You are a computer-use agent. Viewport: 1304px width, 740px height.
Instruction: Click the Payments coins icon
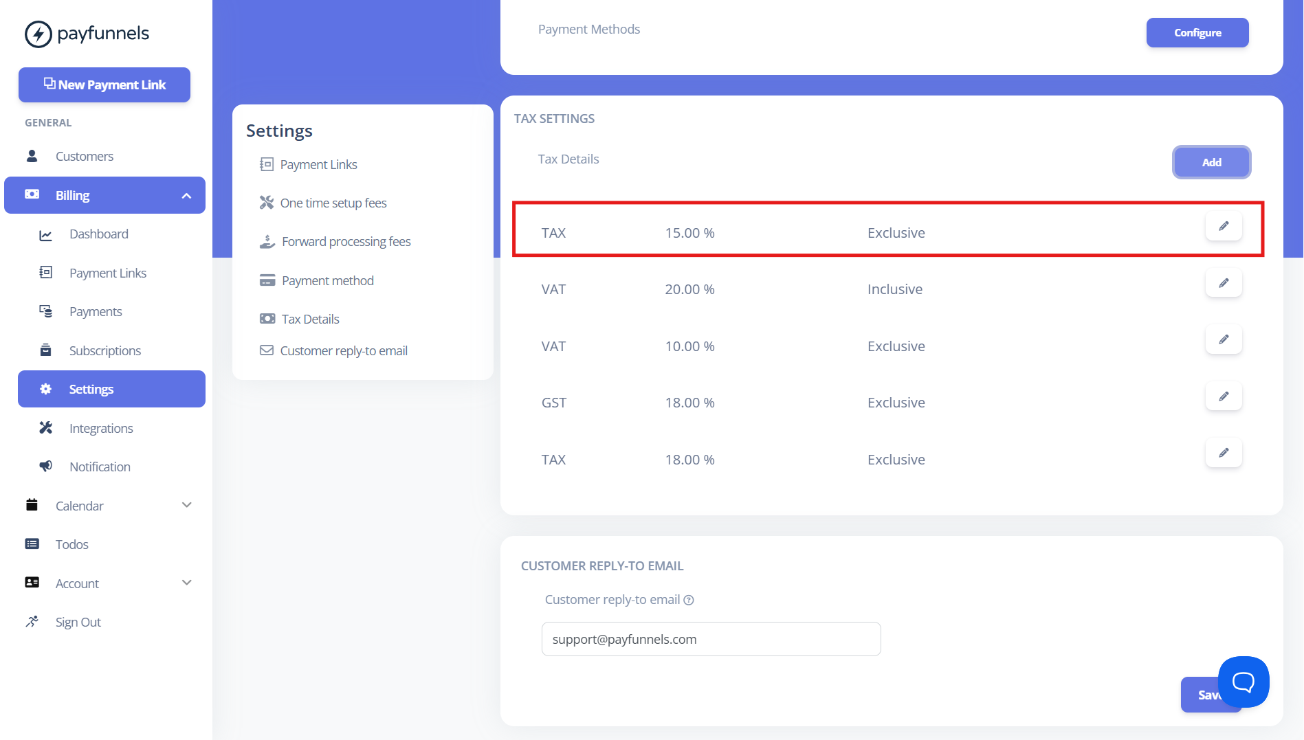[x=45, y=311]
